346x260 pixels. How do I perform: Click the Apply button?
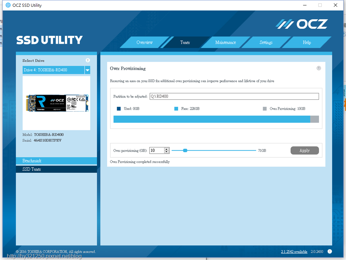click(x=304, y=150)
